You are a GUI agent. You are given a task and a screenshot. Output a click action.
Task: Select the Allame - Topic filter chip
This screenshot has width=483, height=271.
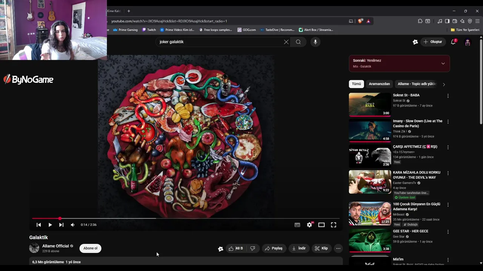click(417, 84)
